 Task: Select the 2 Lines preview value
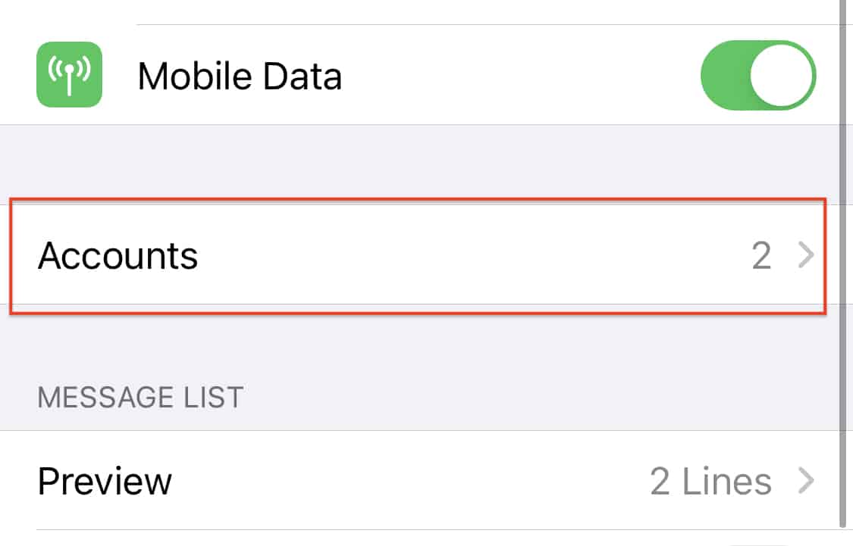pos(710,482)
